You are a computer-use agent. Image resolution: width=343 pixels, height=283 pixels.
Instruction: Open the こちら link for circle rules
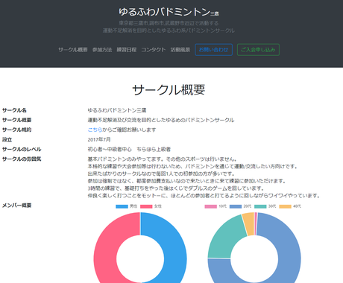pos(95,130)
